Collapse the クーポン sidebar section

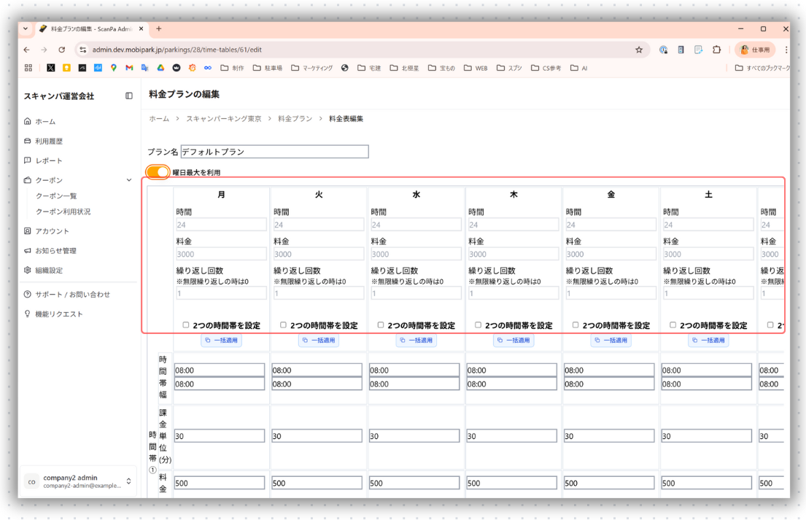[129, 180]
